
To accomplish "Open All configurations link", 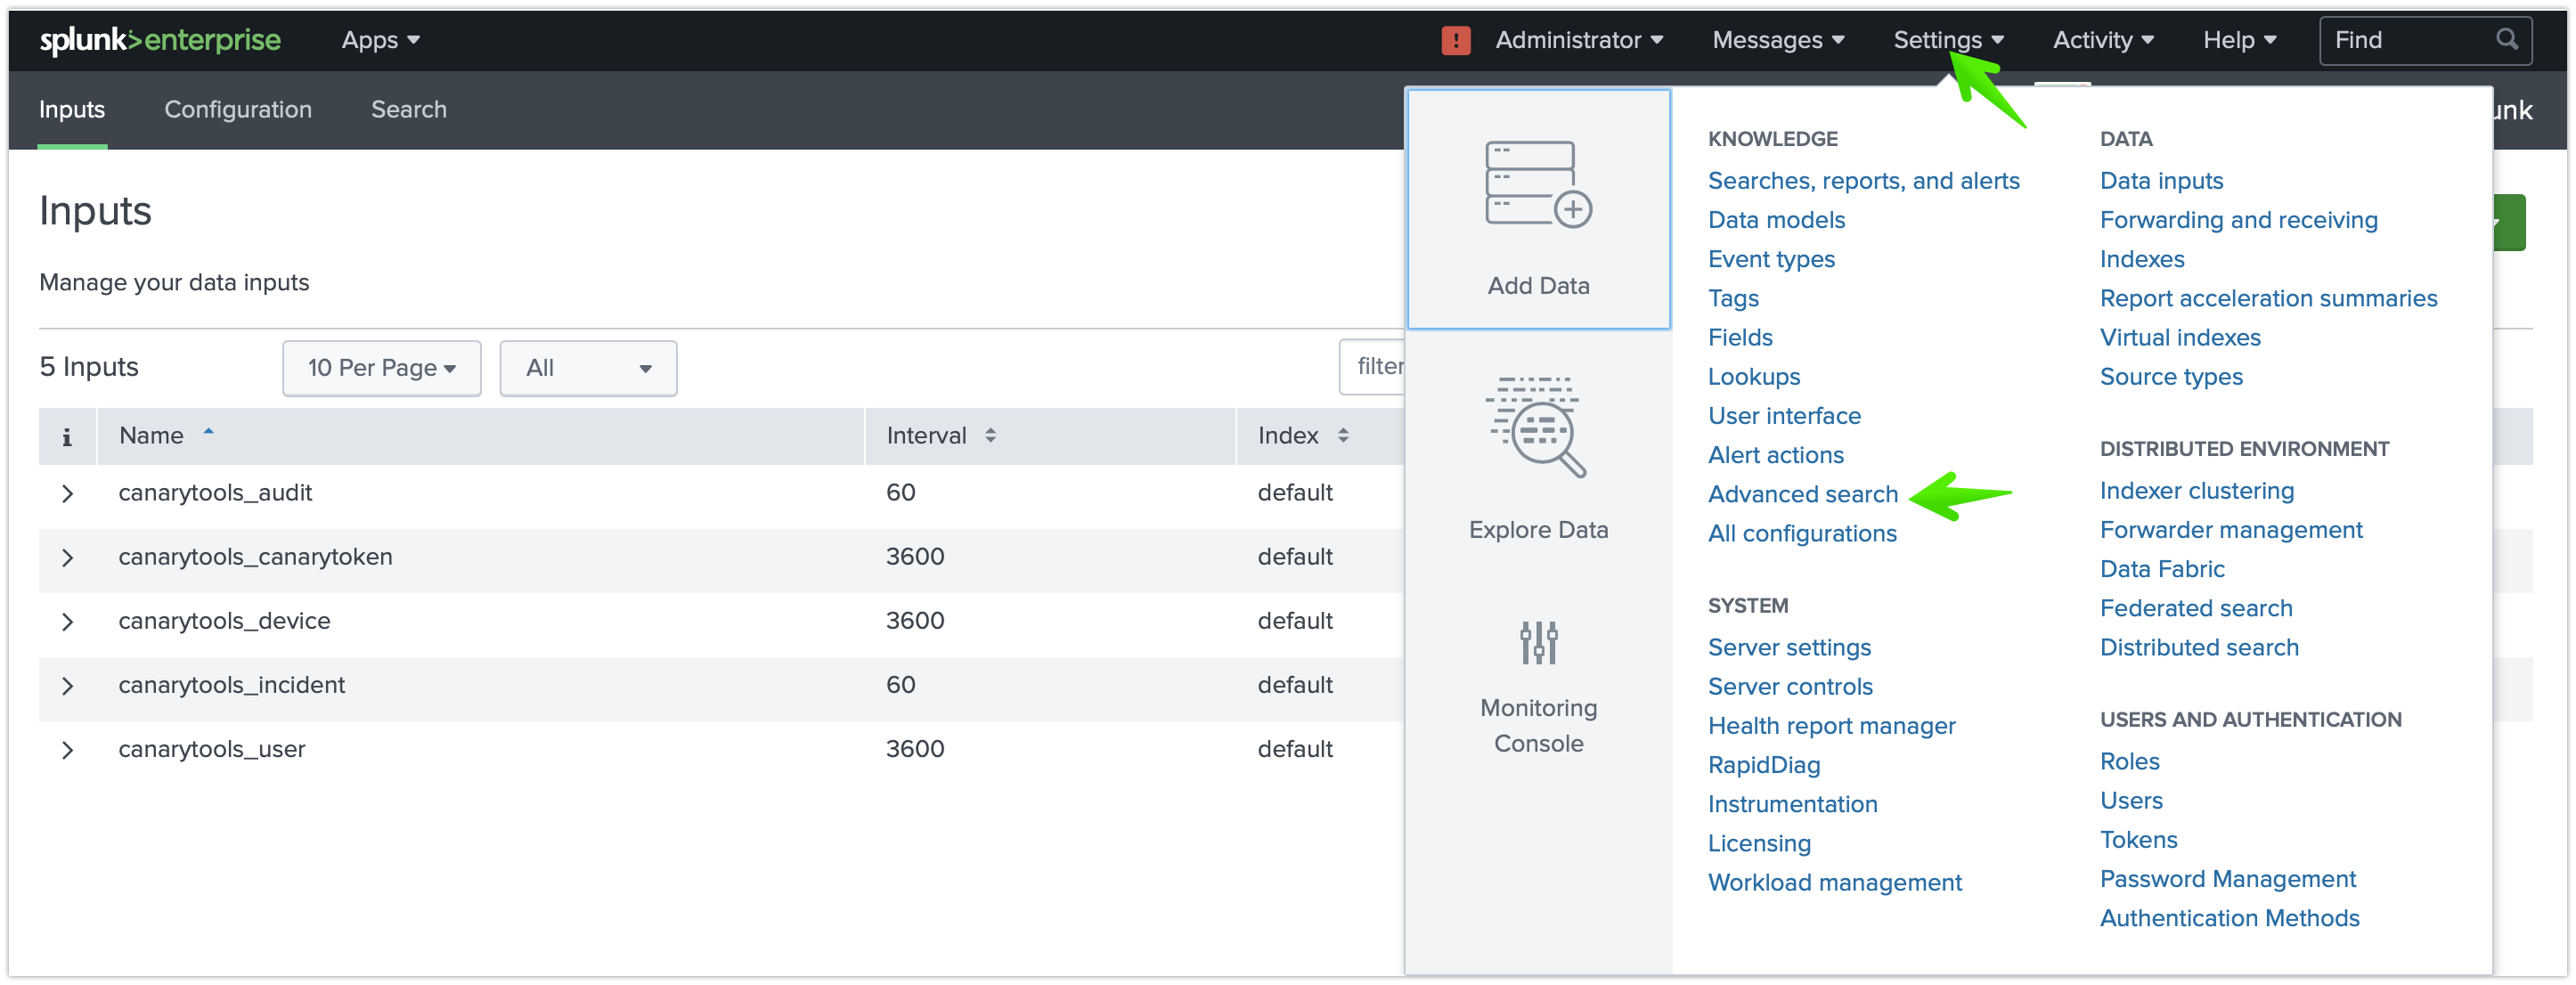I will click(1802, 533).
